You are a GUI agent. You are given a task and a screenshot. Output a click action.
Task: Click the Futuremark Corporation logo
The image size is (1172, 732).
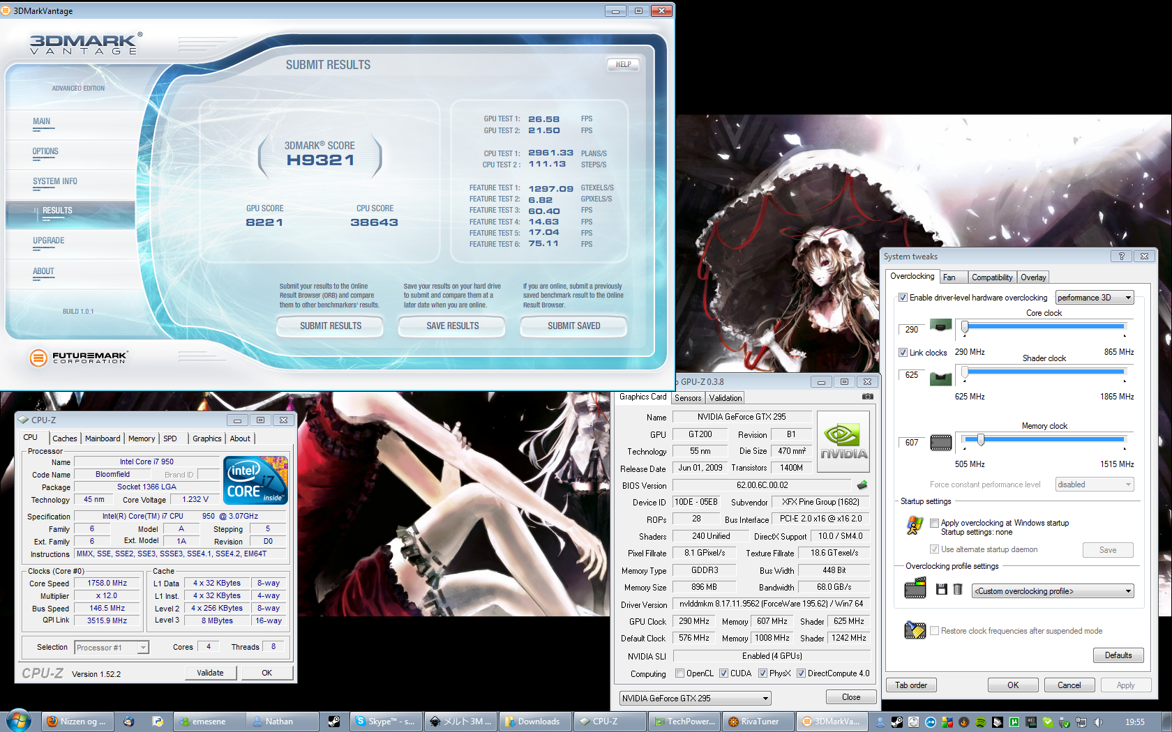click(79, 358)
